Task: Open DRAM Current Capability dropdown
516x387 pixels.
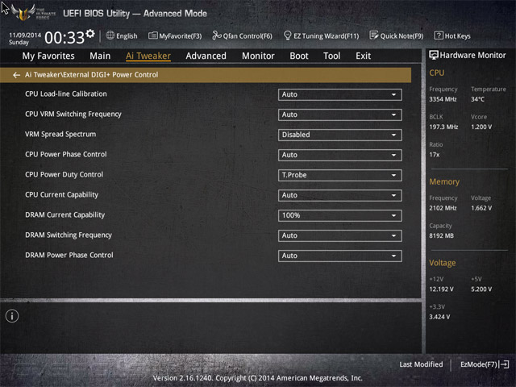Action: click(339, 215)
